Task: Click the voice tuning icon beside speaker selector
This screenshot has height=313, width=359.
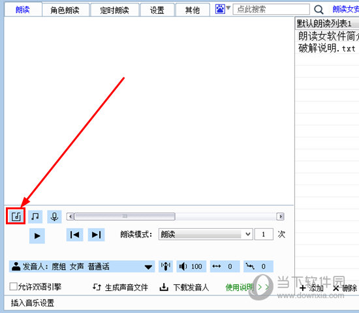Action: pos(166,266)
